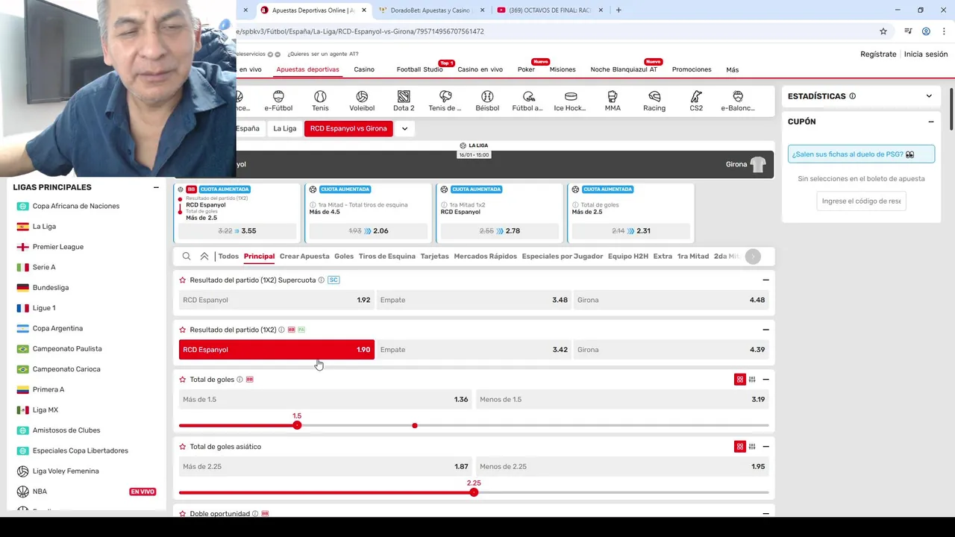
Task: Select Empate at 3.42 odds
Action: click(x=474, y=350)
